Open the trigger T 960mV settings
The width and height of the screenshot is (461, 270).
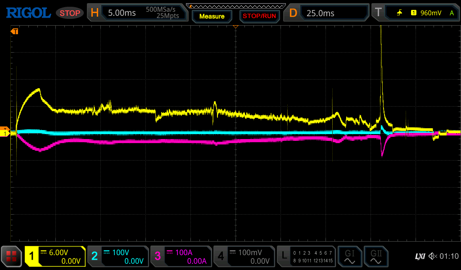click(x=414, y=13)
